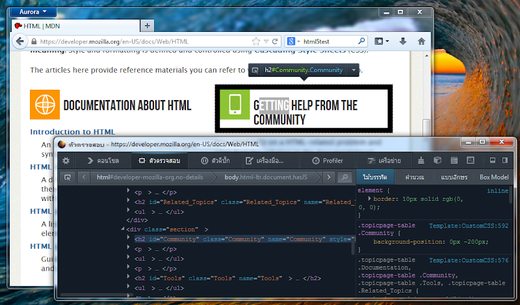Click inline source label for element rule

pyautogui.click(x=497, y=191)
